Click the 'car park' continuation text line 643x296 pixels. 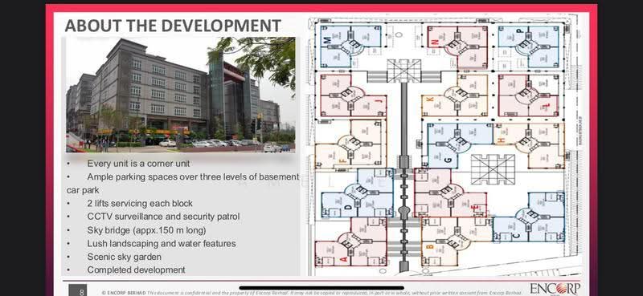coord(83,190)
